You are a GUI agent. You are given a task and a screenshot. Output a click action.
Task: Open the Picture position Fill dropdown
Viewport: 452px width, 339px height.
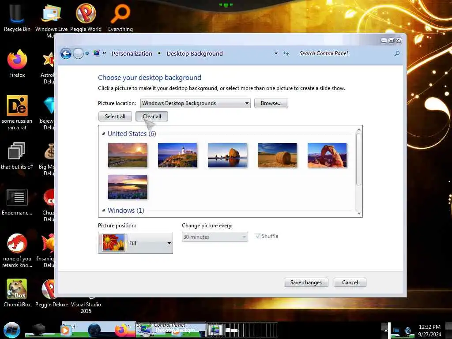pyautogui.click(x=135, y=243)
